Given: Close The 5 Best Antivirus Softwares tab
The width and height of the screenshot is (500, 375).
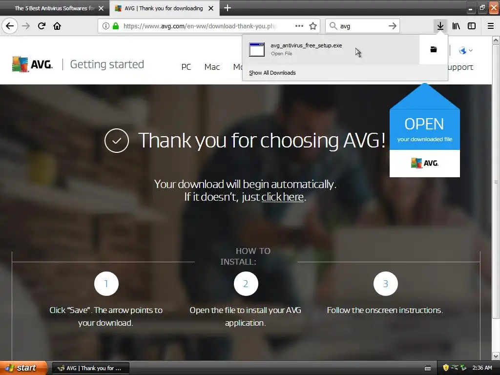Looking at the screenshot, I should click(101, 8).
